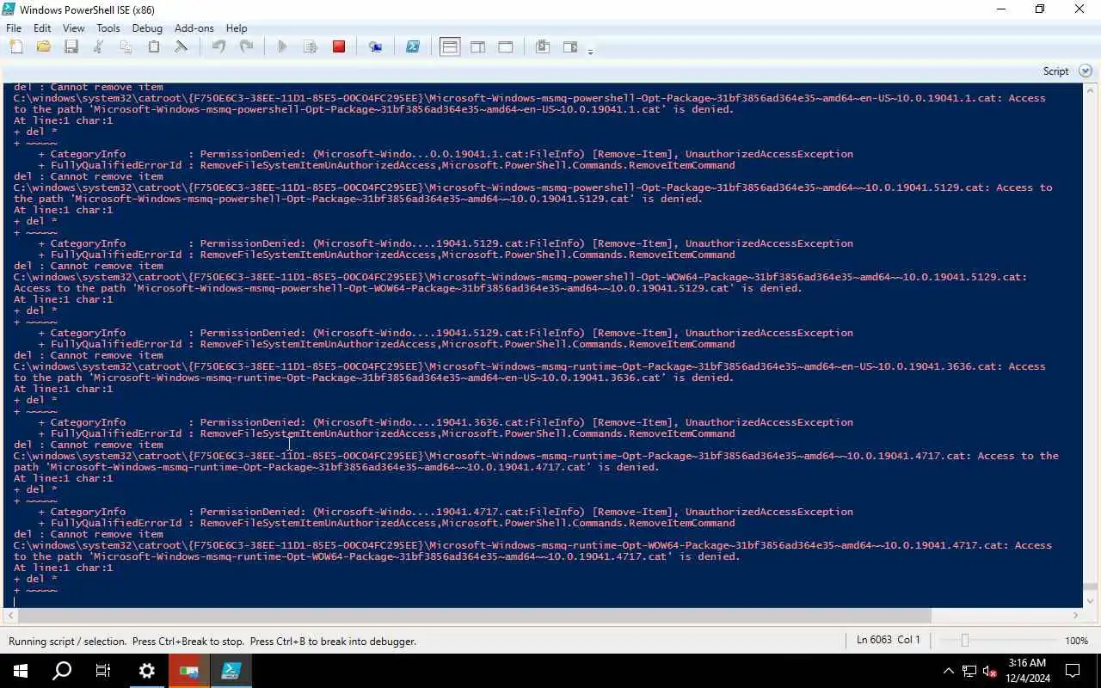Click the Ln 6063 Col 1 indicator
Image resolution: width=1101 pixels, height=688 pixels.
(889, 640)
